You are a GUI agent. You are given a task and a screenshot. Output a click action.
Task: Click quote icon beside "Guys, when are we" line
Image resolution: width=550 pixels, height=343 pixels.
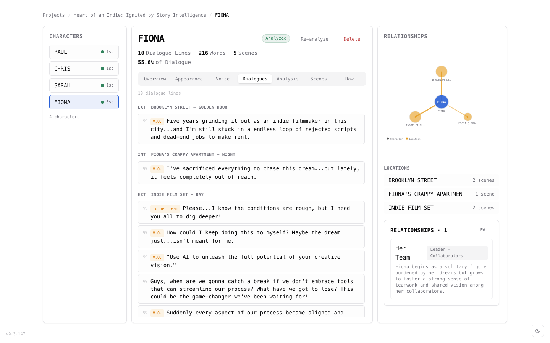(145, 281)
